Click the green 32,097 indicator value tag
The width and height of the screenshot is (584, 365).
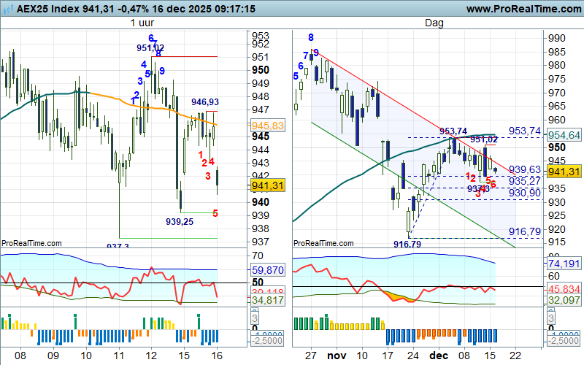pyautogui.click(x=564, y=300)
